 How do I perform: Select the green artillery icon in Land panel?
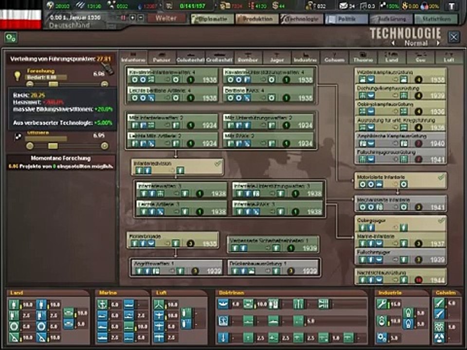click(14, 337)
